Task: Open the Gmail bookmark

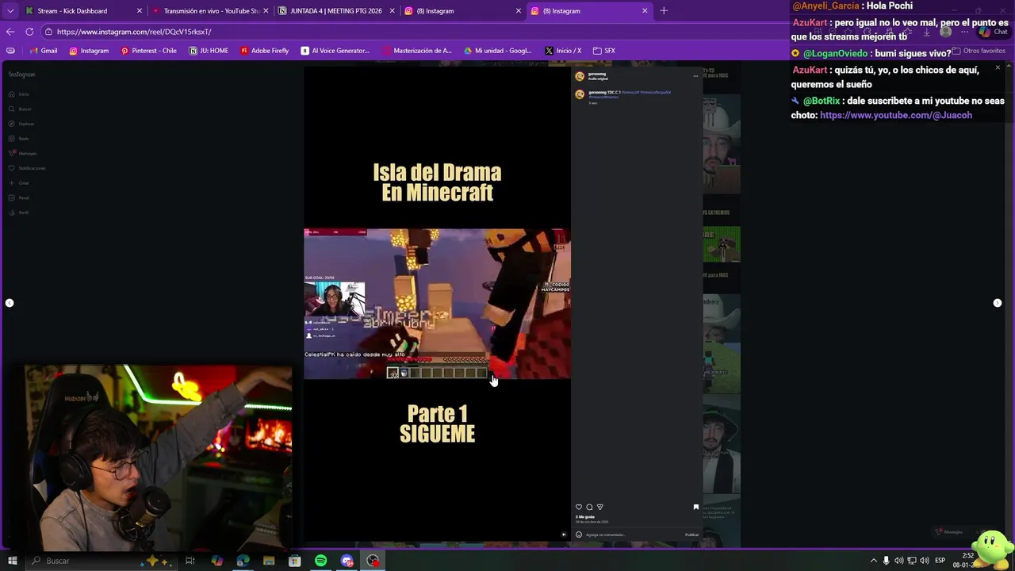Action: 44,51
